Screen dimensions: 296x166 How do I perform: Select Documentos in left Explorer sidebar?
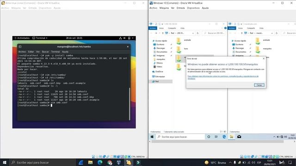tap(160, 52)
